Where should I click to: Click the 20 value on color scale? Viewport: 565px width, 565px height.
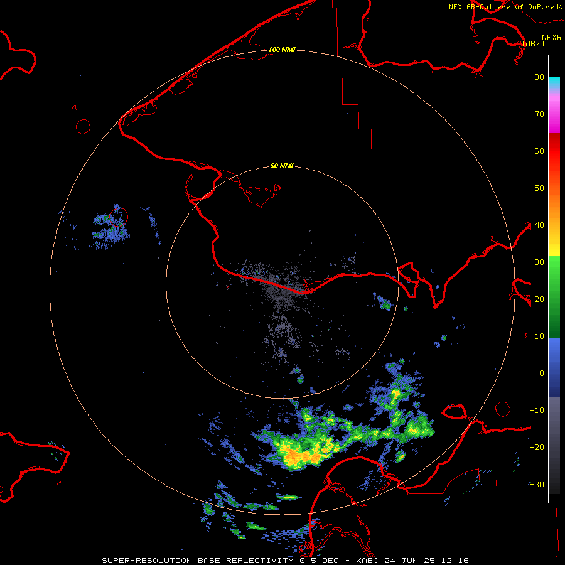tap(539, 299)
